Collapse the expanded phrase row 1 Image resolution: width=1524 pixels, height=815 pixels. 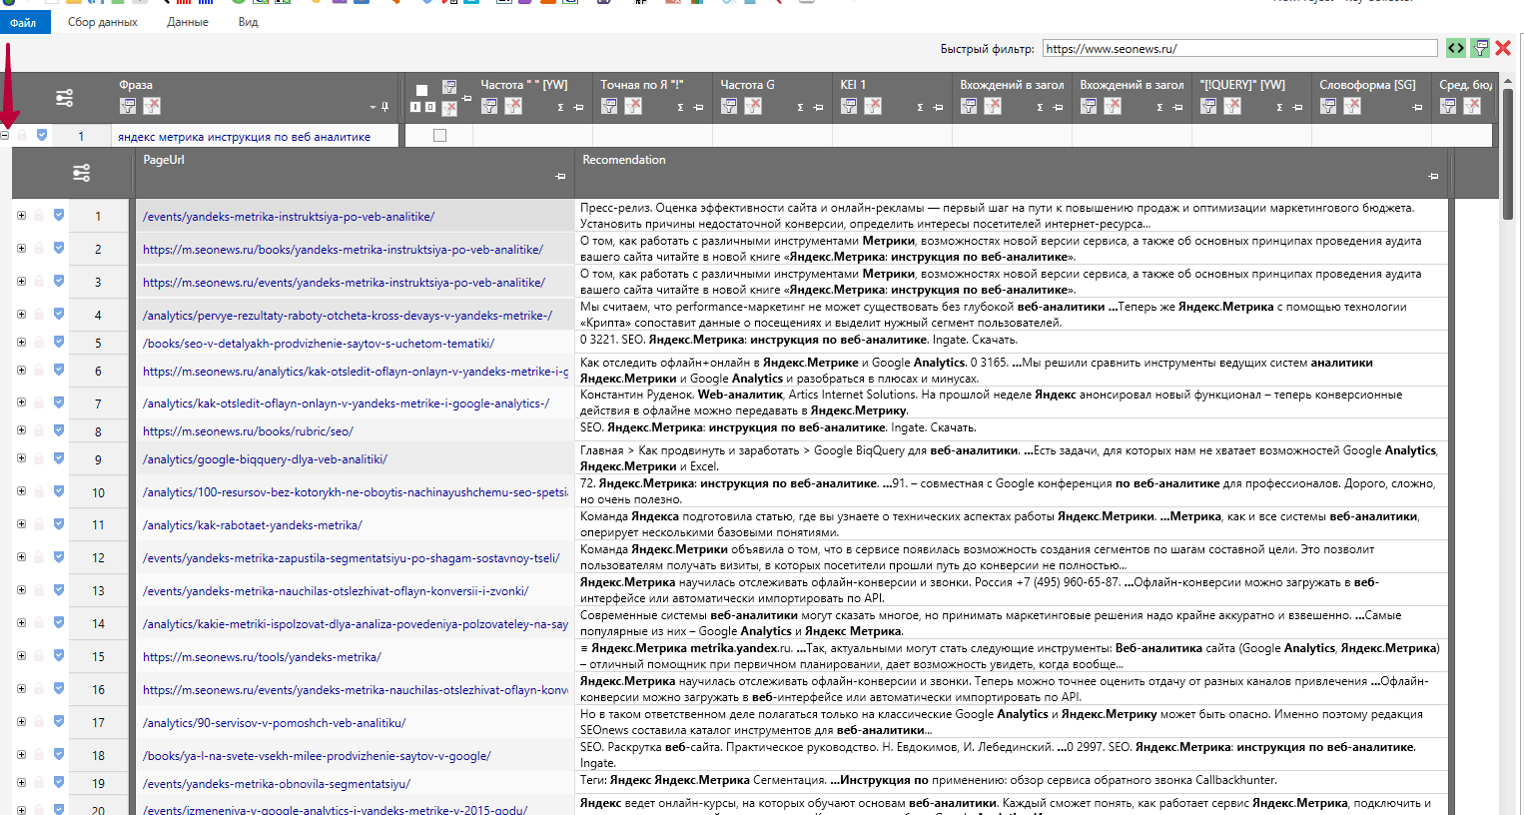[5, 135]
